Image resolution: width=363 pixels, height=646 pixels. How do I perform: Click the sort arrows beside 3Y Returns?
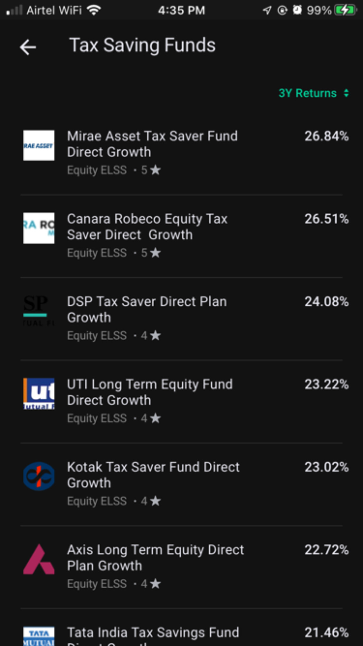(346, 93)
